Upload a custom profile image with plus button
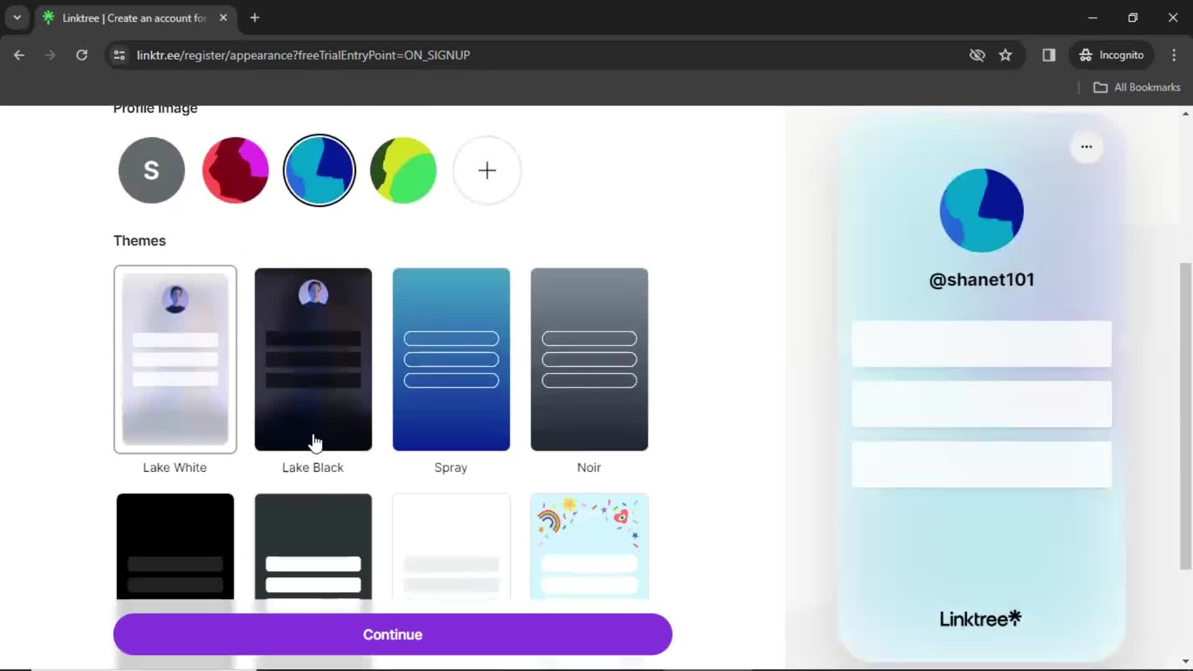Screen dimensions: 1193x671 click(487, 170)
